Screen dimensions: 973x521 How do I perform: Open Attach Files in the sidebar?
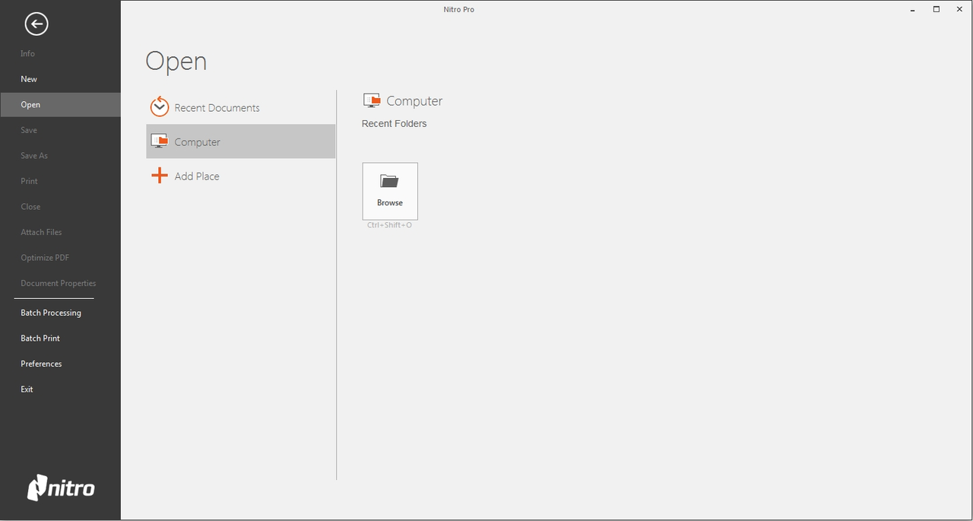click(41, 232)
